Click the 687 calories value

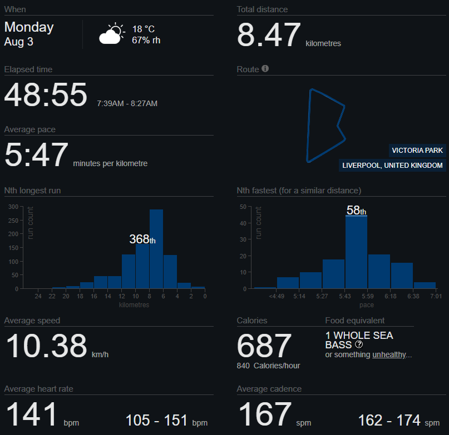coord(264,346)
